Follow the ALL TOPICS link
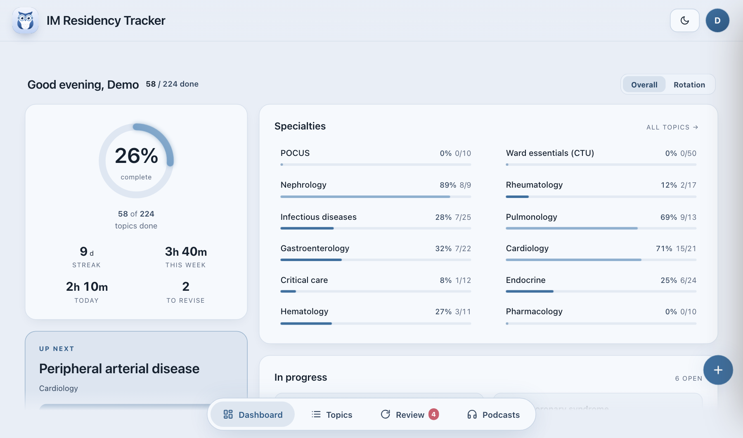This screenshot has width=743, height=438. (x=672, y=127)
